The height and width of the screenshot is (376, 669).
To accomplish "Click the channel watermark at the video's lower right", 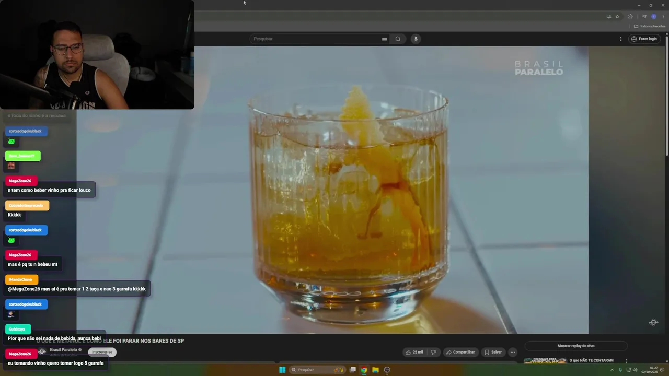I will click(653, 322).
